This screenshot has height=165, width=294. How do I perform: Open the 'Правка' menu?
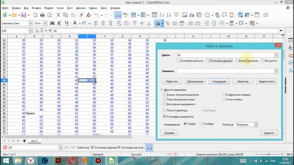pos(16,8)
